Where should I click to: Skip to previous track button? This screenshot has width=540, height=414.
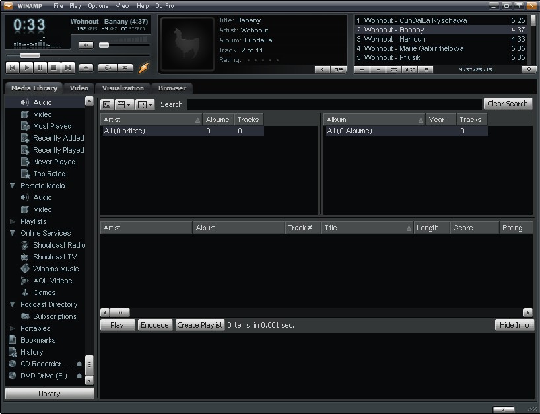[13, 67]
